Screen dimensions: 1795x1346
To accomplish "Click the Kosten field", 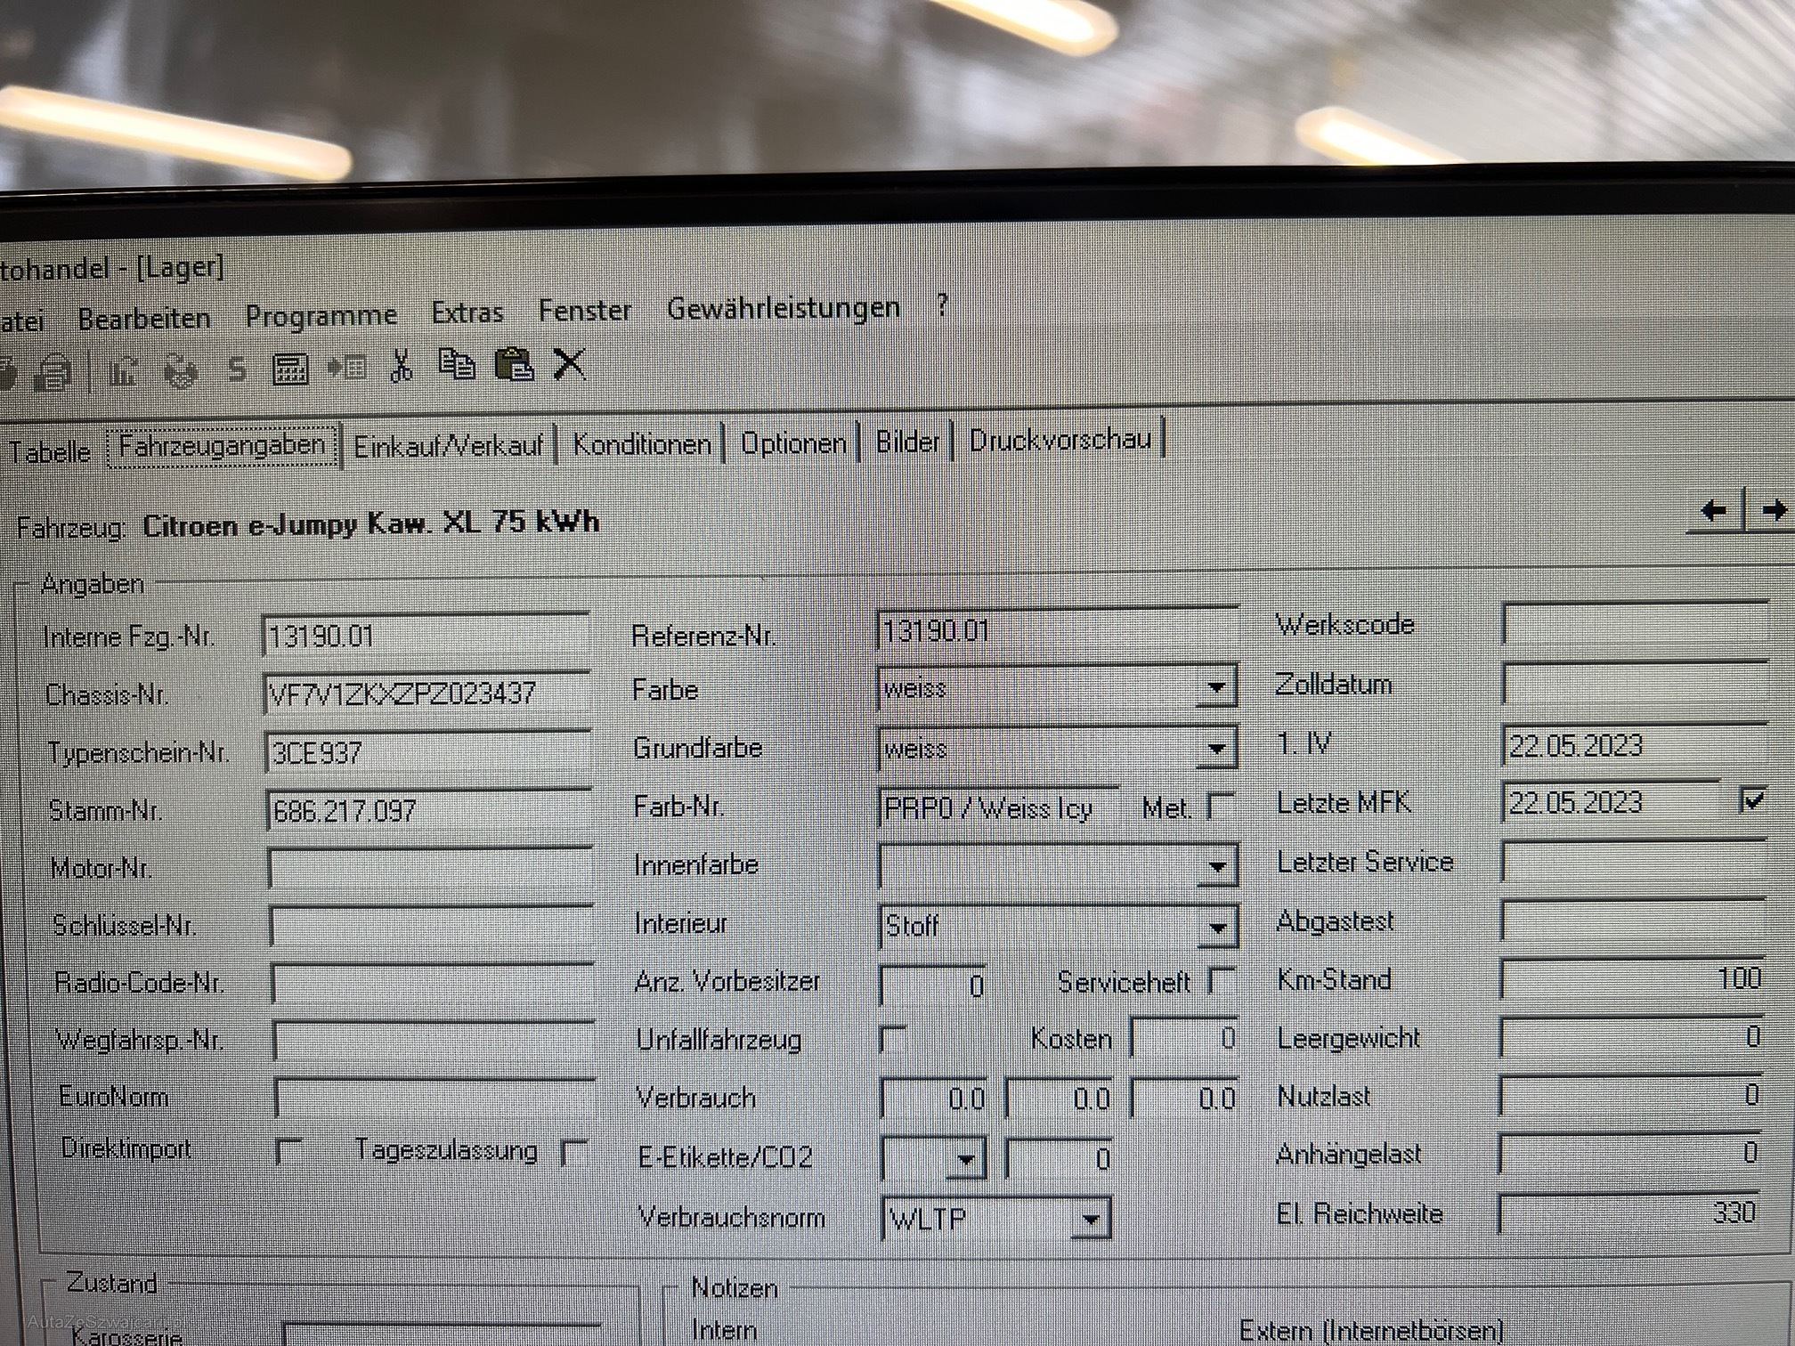I will click(1184, 1038).
